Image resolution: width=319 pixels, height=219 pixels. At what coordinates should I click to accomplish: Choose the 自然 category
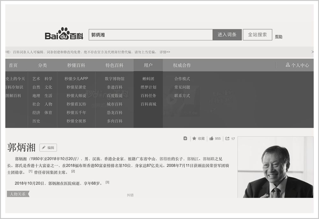[36, 87]
